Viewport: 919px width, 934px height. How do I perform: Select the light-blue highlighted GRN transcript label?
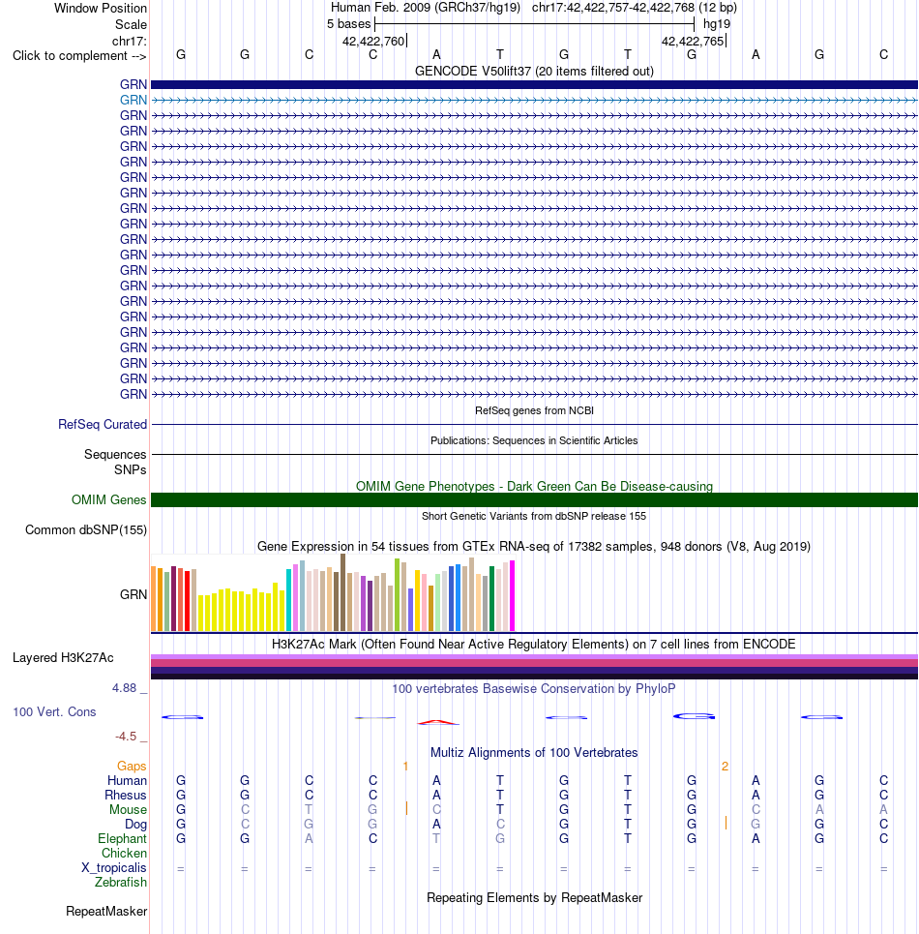click(x=133, y=100)
